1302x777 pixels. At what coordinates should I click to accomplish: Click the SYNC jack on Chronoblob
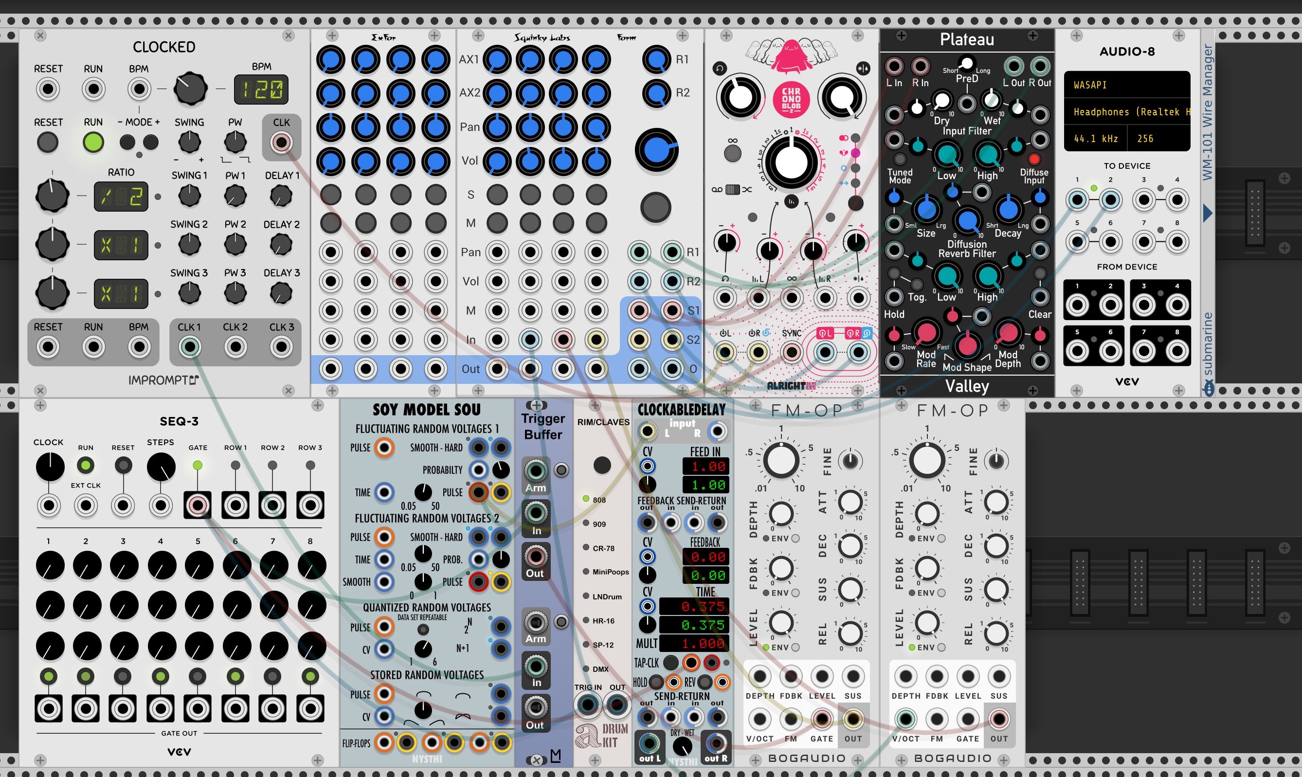click(x=791, y=352)
